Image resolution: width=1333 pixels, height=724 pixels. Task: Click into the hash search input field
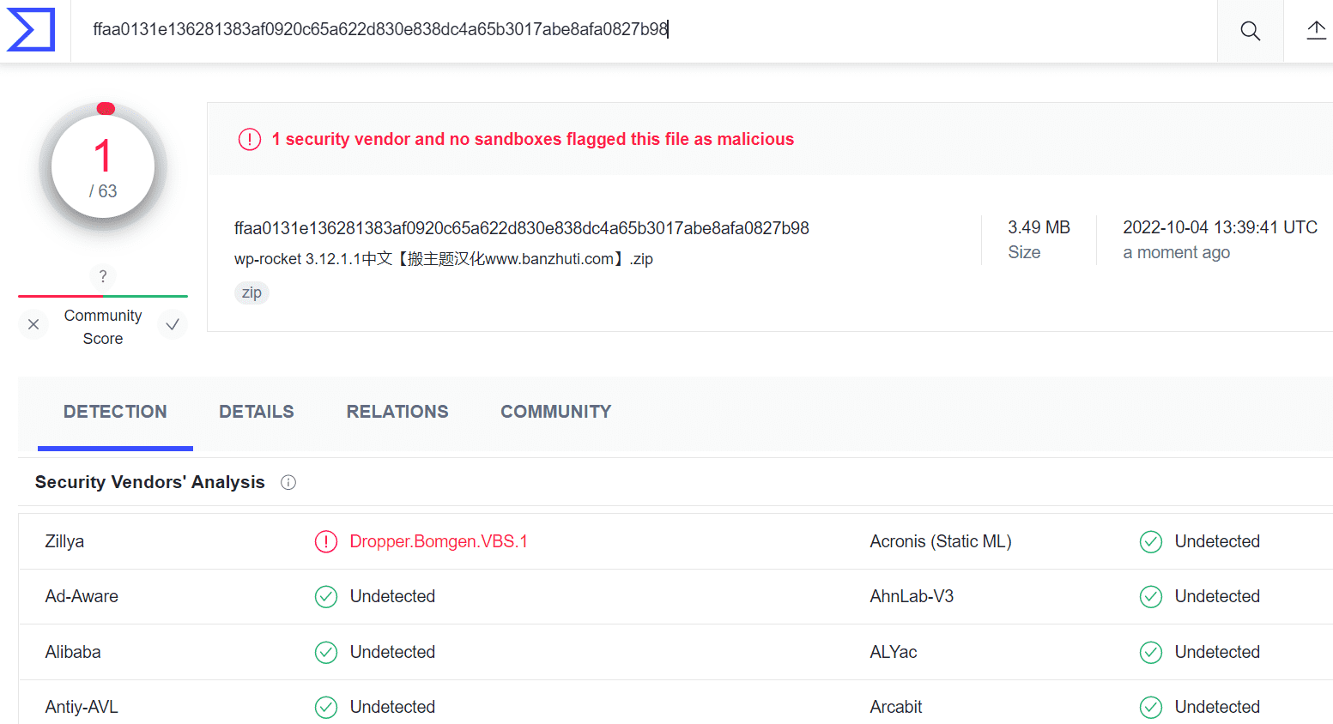[644, 30]
